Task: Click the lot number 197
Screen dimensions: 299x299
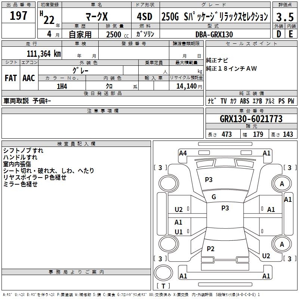Action: click(x=18, y=16)
